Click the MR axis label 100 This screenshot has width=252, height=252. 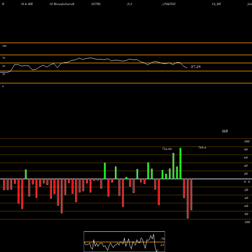[x=246, y=142]
